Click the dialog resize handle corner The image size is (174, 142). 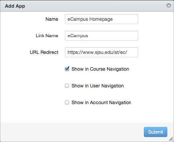tap(171, 139)
